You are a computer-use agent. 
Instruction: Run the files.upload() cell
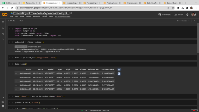point(11,42)
